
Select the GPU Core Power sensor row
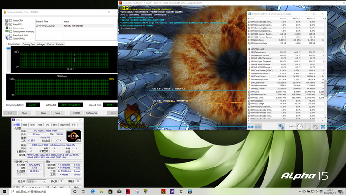pyautogui.click(x=286, y=83)
